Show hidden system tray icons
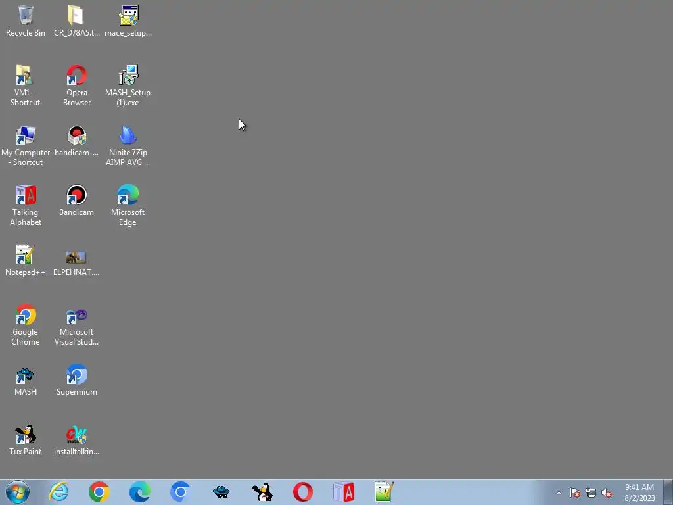 click(x=559, y=493)
